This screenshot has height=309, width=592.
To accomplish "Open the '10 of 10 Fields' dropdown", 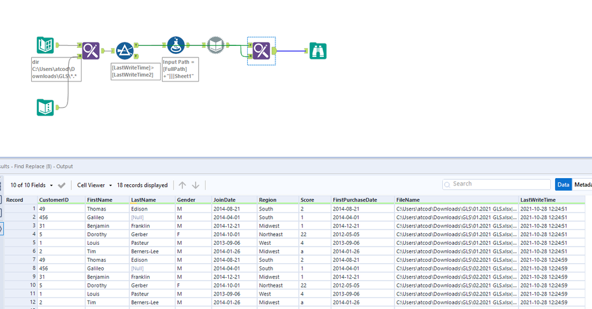I will point(31,185).
